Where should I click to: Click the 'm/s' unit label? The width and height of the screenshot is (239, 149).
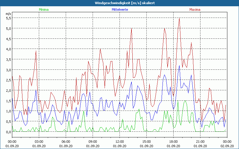point(8,14)
